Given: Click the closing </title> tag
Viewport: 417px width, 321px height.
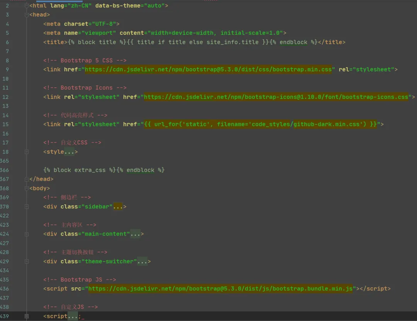Looking at the screenshot, I should coord(332,42).
